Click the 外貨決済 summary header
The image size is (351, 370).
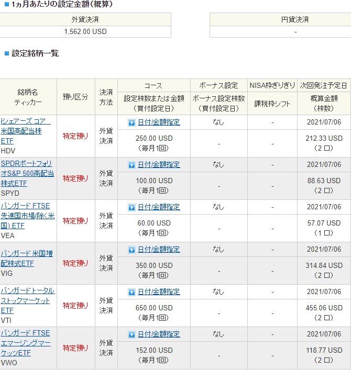pyautogui.click(x=85, y=19)
